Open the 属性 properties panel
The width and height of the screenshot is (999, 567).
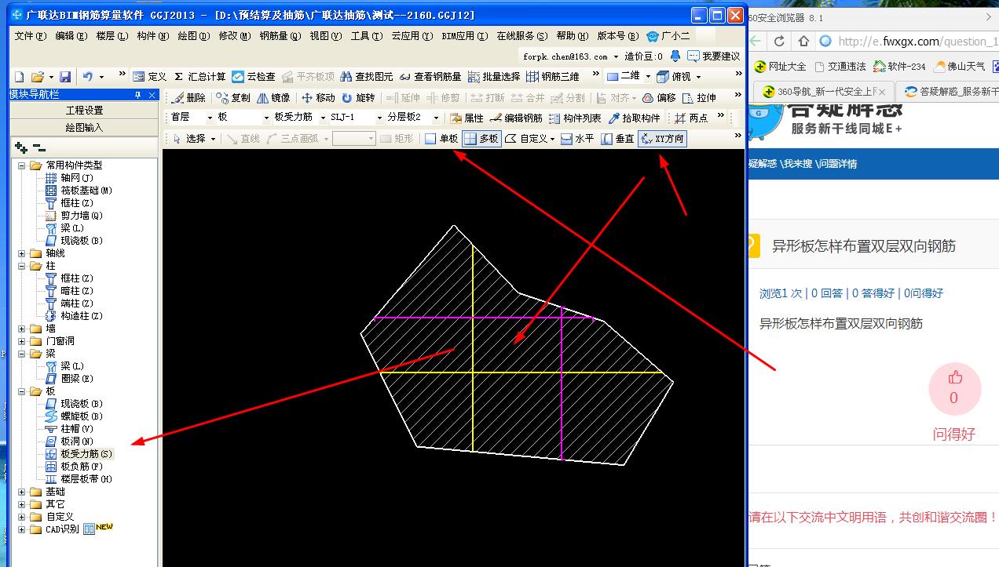tap(467, 118)
